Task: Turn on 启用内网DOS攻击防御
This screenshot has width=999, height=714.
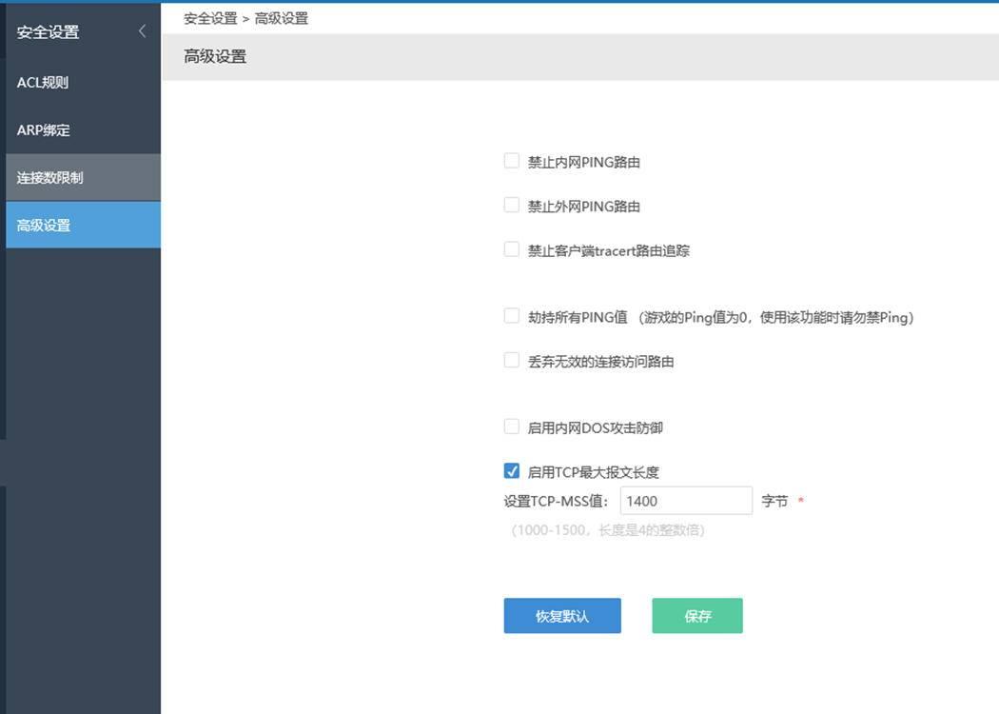Action: 510,426
